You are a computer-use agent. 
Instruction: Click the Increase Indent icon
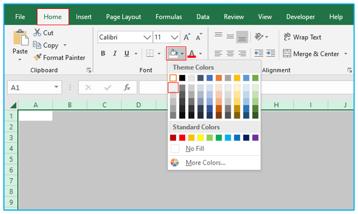click(x=271, y=54)
